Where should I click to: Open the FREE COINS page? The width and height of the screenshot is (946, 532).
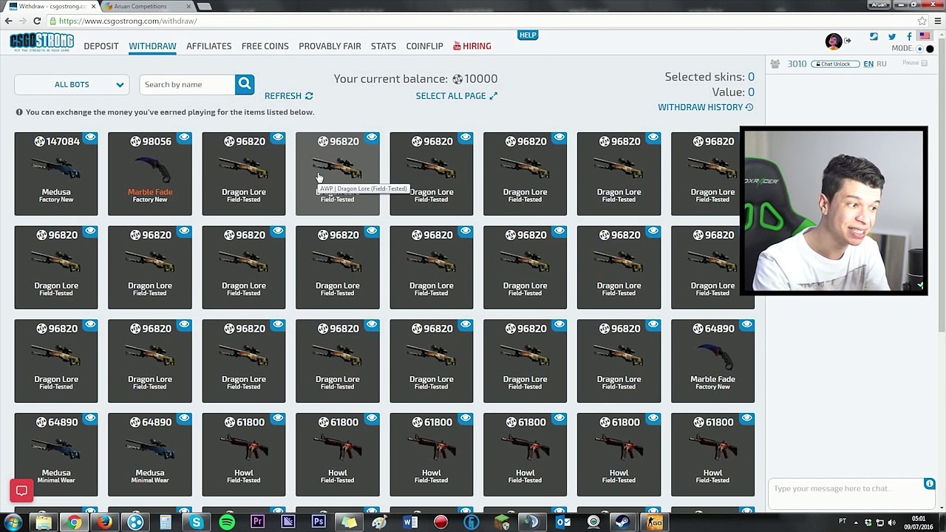pyautogui.click(x=265, y=46)
